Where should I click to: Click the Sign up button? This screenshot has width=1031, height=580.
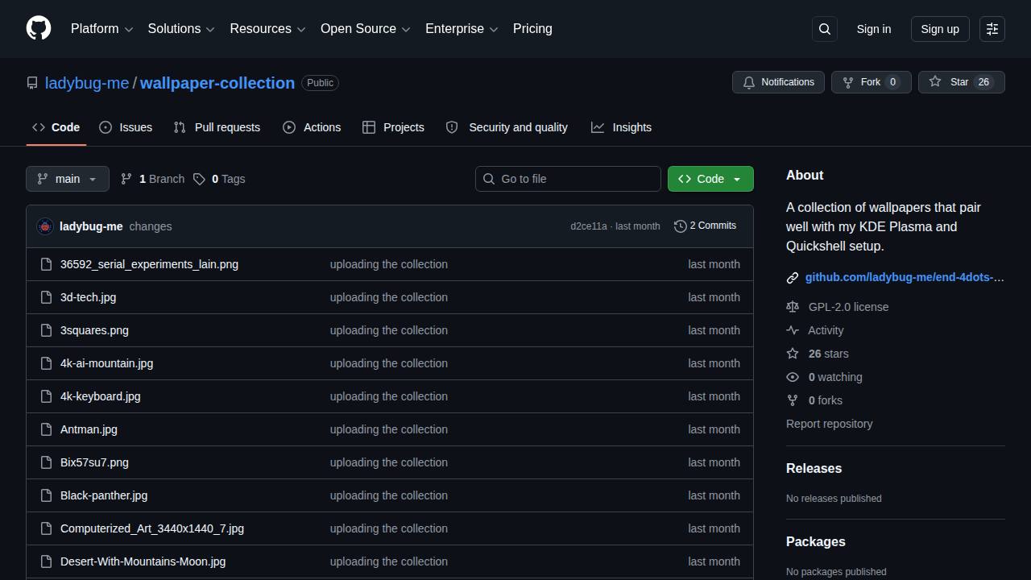click(940, 29)
